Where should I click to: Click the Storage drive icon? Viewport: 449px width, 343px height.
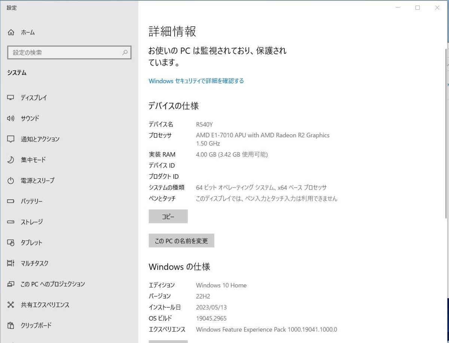coord(10,222)
